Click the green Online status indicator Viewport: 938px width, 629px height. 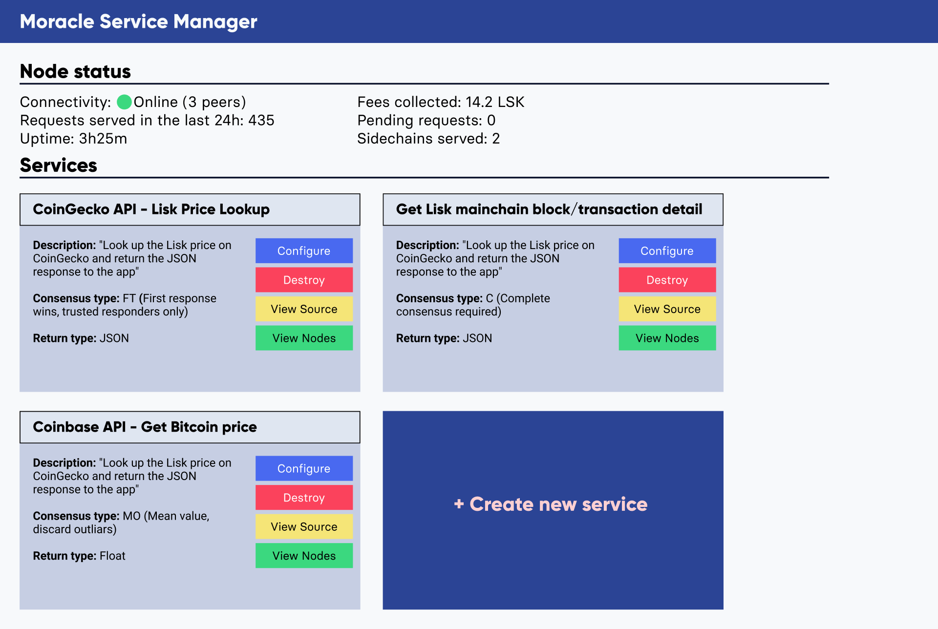[125, 102]
